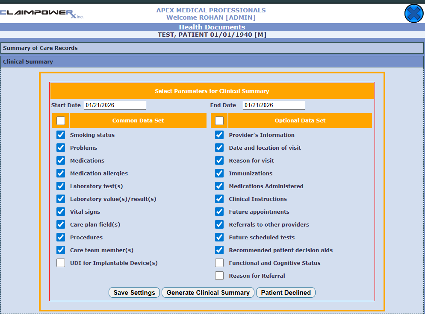Enable UDI for Implantable Device(s)
425x314 pixels.
click(61, 263)
